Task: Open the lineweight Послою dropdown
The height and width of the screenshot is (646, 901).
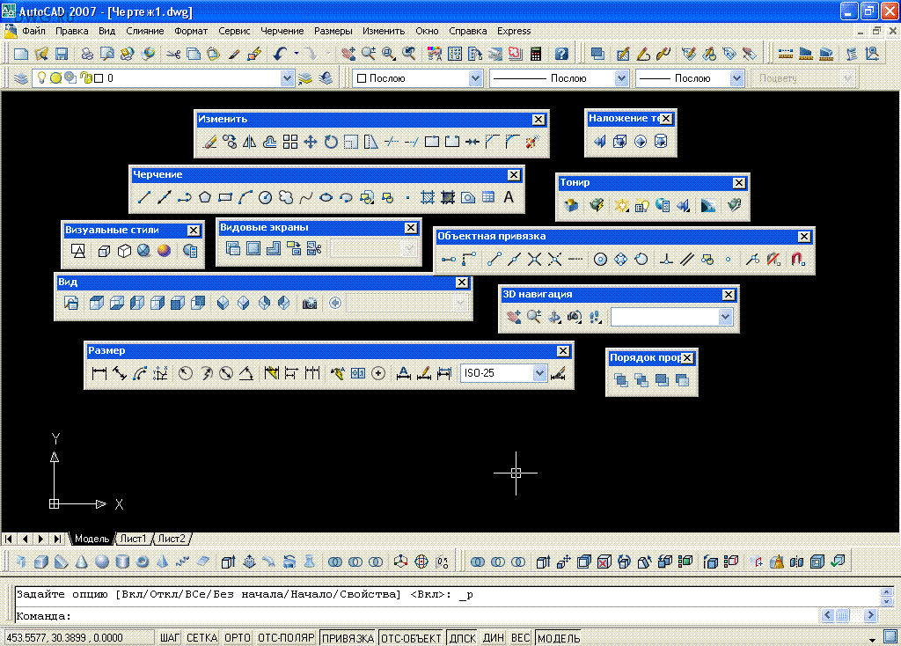Action: tap(736, 78)
